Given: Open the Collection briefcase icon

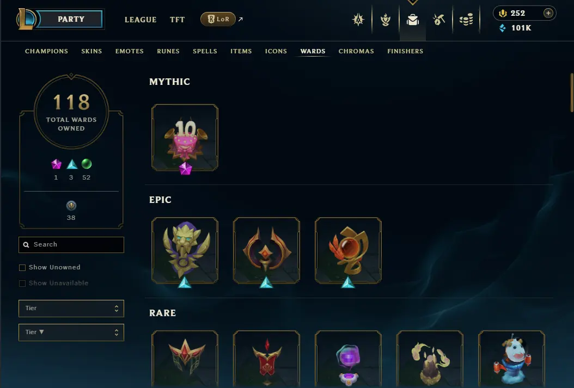Looking at the screenshot, I should coord(413,20).
